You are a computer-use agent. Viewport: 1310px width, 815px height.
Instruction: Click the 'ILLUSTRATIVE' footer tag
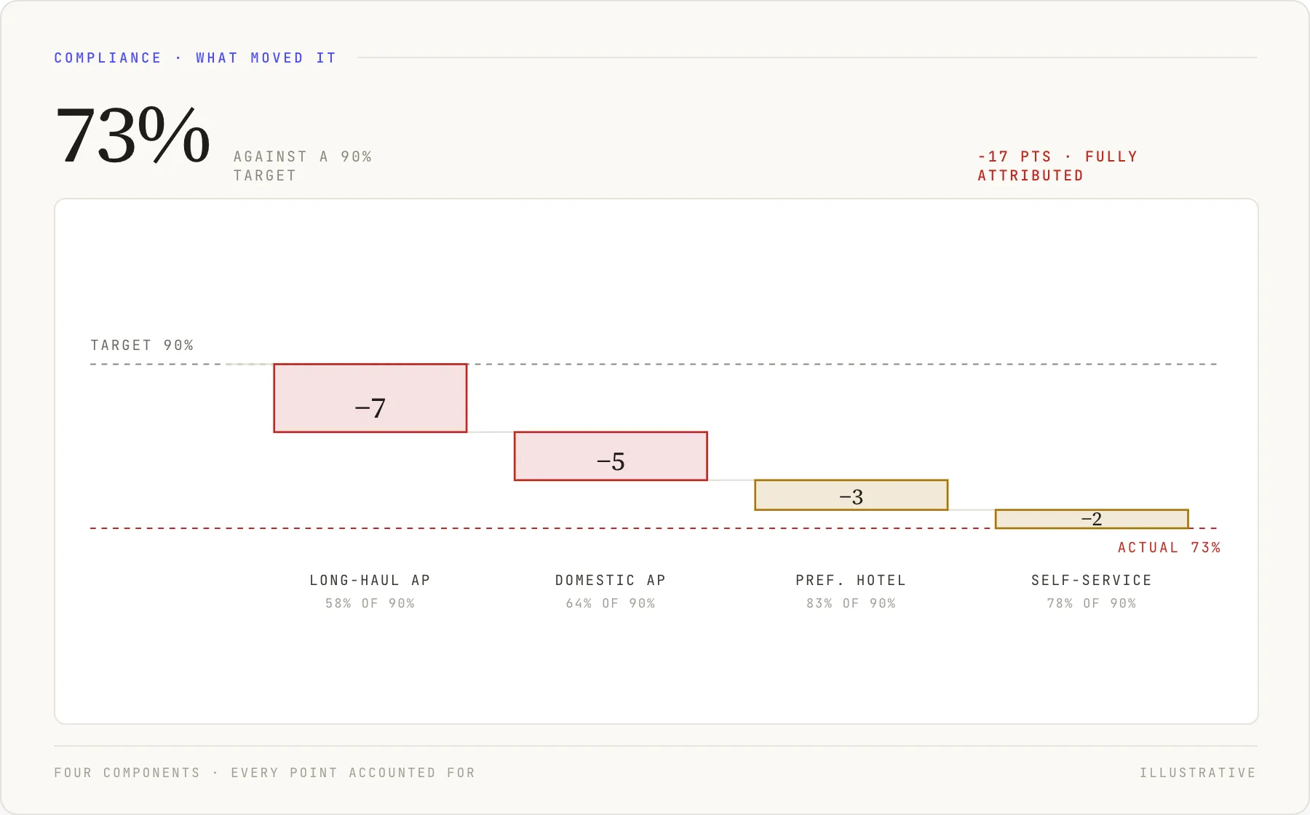point(1198,773)
